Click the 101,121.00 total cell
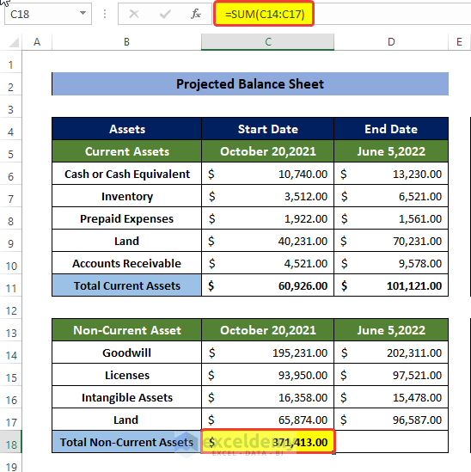The image size is (471, 472). point(391,285)
